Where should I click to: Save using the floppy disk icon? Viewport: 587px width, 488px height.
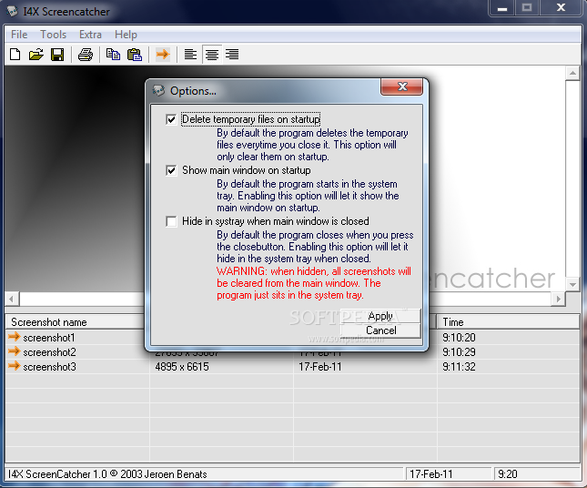[57, 55]
